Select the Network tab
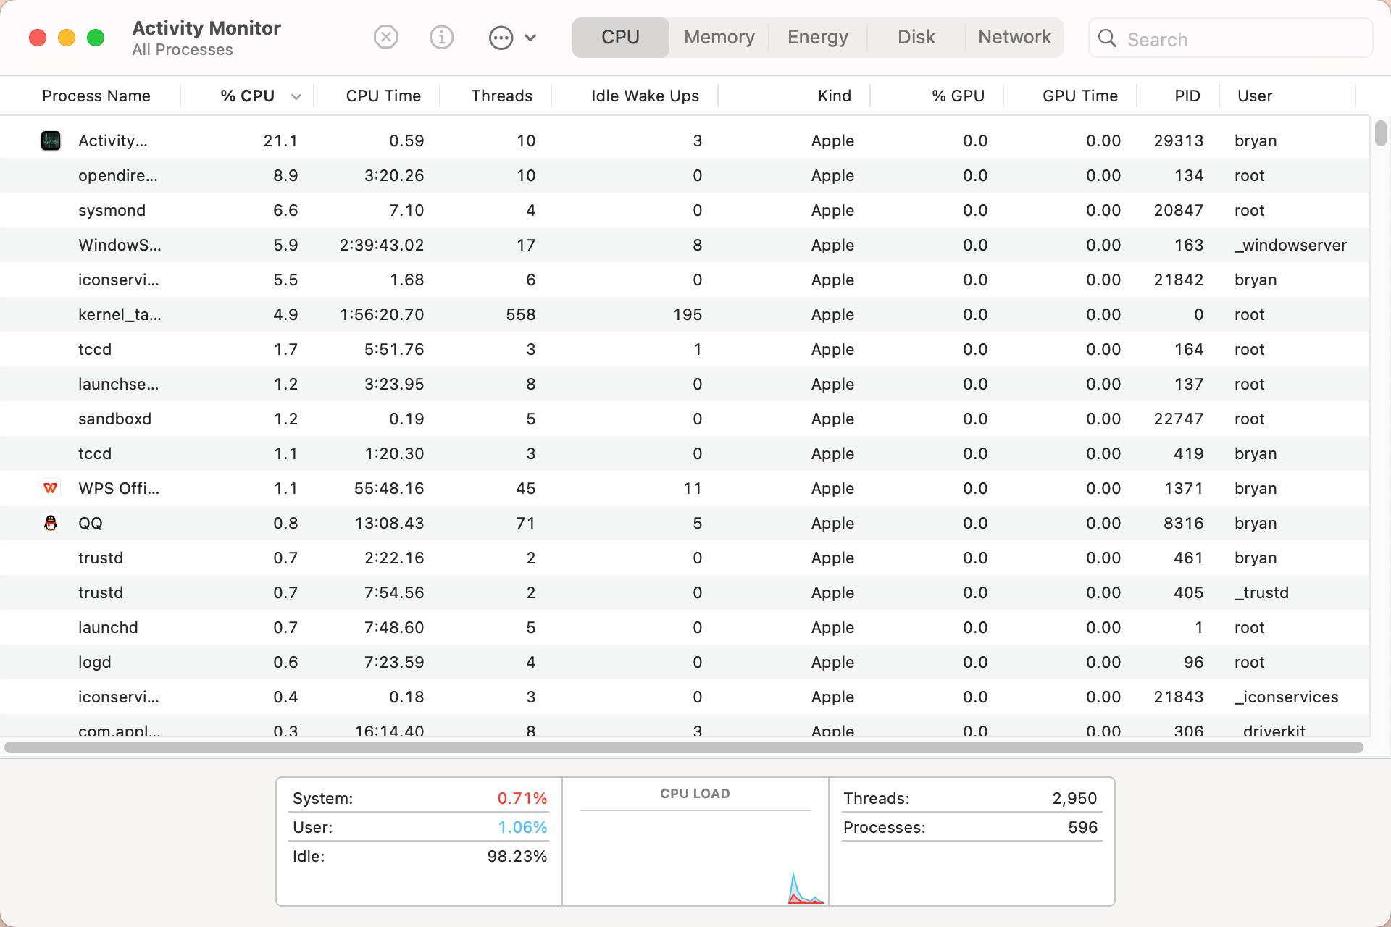Image resolution: width=1391 pixels, height=927 pixels. coord(1014,37)
